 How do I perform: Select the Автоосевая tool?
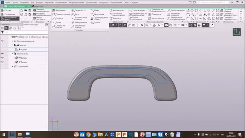click(x=117, y=10)
